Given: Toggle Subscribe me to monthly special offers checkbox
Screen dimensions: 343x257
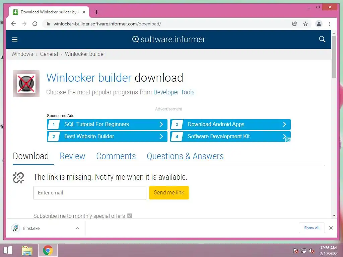Looking at the screenshot, I should [x=130, y=216].
